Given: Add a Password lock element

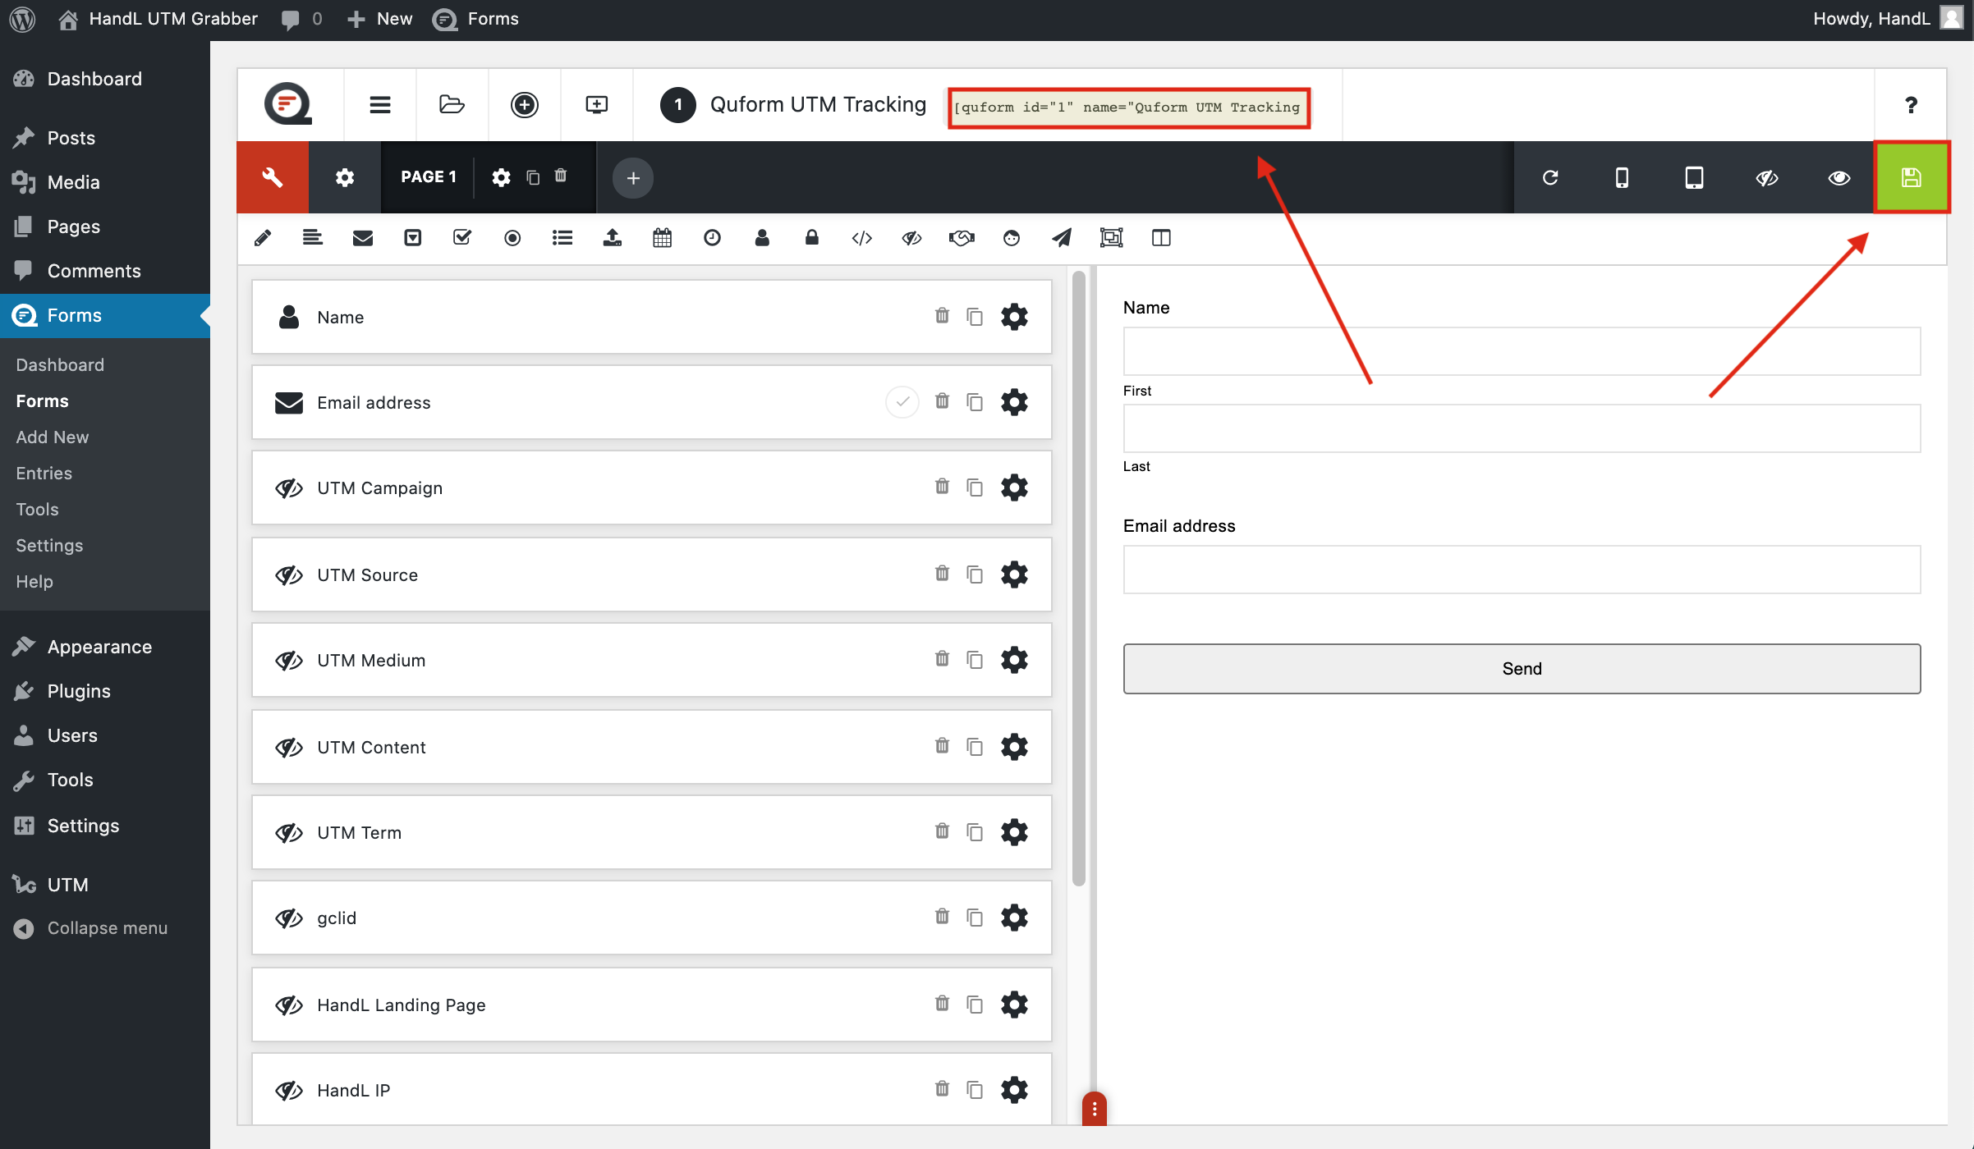Looking at the screenshot, I should coord(812,238).
